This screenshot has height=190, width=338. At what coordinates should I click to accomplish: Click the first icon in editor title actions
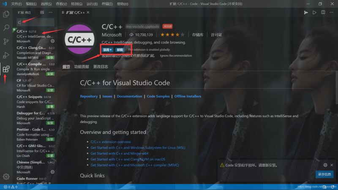(x=306, y=13)
